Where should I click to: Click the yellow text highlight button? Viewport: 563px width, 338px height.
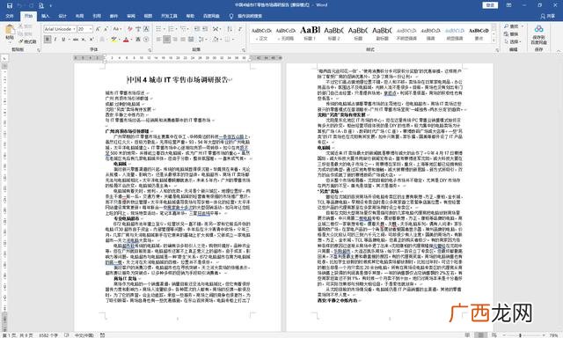[x=113, y=39]
